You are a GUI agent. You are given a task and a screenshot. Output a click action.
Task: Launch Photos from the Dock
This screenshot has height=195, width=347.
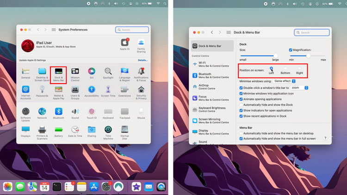[x=8, y=187]
